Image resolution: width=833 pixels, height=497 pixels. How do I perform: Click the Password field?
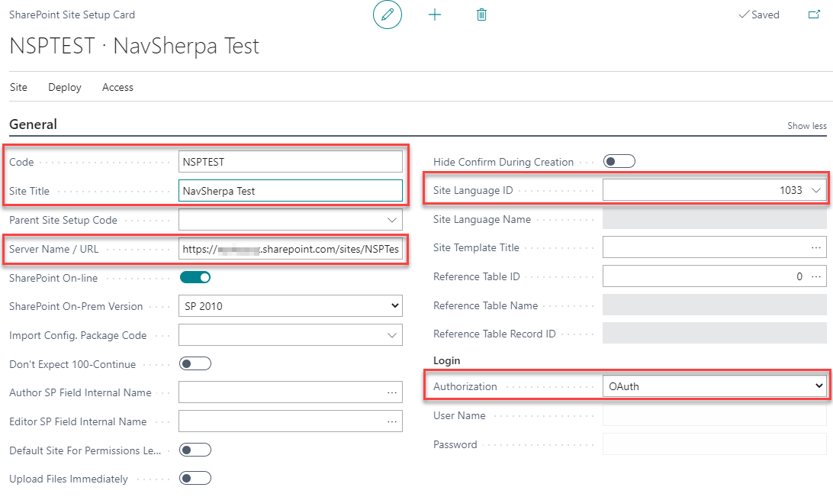[x=715, y=444]
